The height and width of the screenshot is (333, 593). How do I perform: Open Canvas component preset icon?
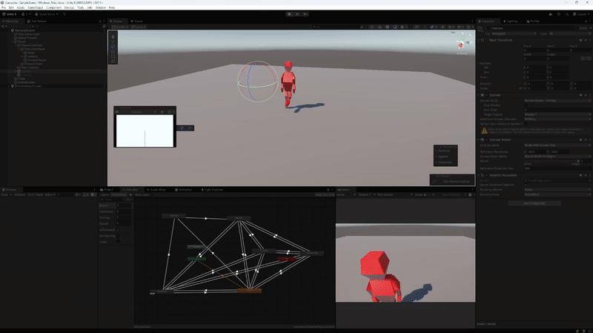click(585, 95)
